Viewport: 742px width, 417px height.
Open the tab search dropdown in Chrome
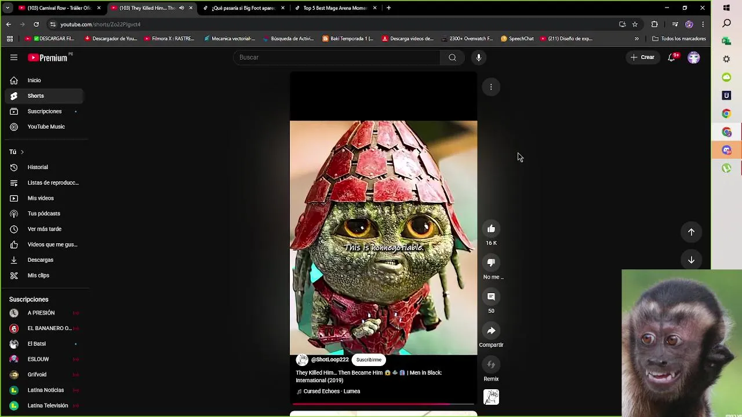[8, 8]
